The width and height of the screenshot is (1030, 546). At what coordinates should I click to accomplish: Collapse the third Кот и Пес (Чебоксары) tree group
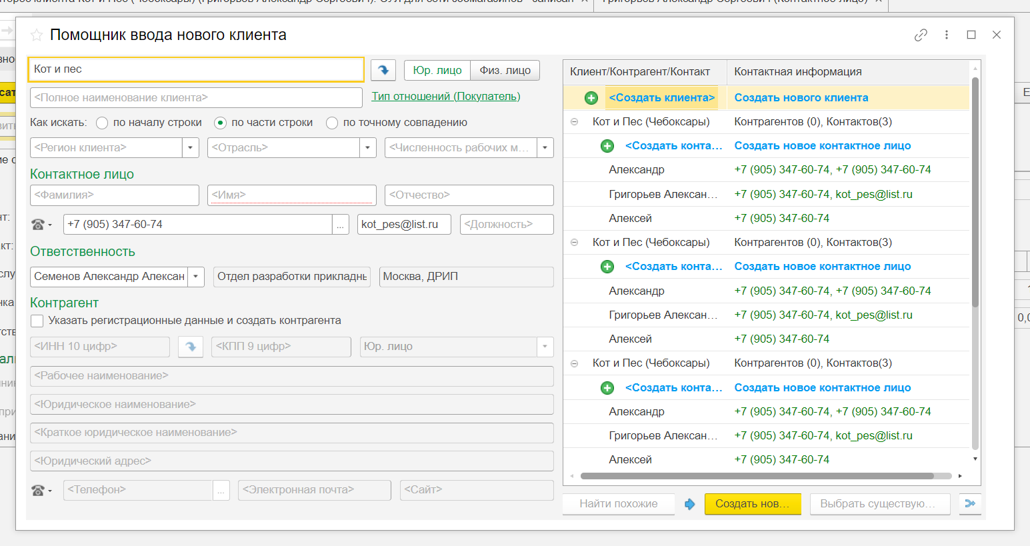(x=574, y=363)
